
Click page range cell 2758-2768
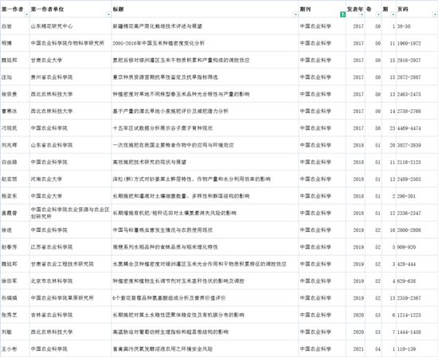416,112
